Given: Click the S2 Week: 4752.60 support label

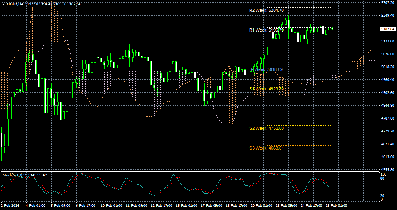Looking at the screenshot, I should pos(266,128).
